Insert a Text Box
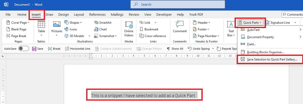 tap(231, 29)
